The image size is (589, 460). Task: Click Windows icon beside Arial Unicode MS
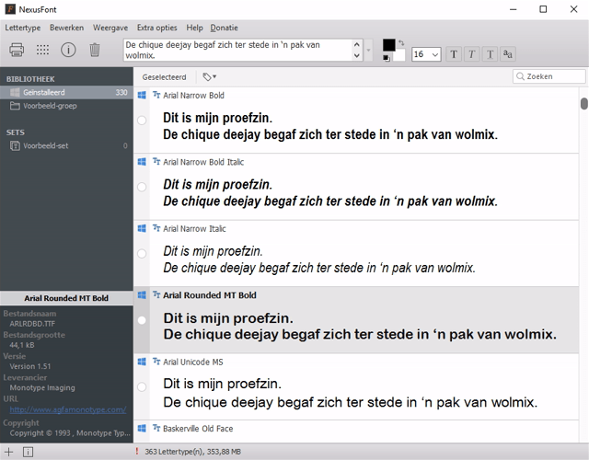tap(142, 362)
